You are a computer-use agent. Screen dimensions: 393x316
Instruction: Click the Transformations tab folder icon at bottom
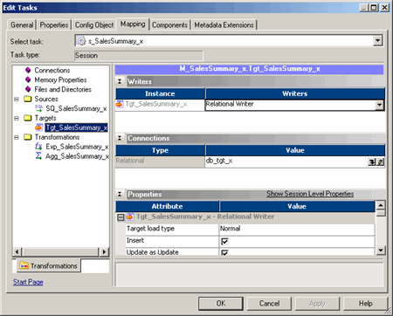pyautogui.click(x=24, y=265)
